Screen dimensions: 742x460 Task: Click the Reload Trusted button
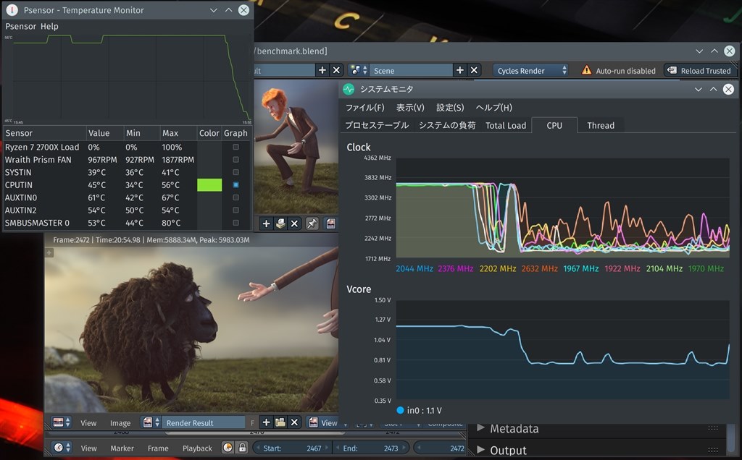(699, 70)
